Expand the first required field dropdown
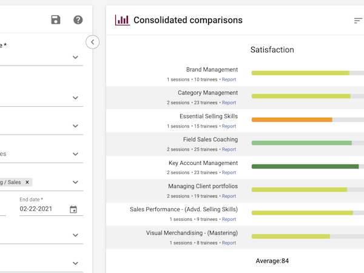Viewport: 364px width, 273px height. pos(75,58)
